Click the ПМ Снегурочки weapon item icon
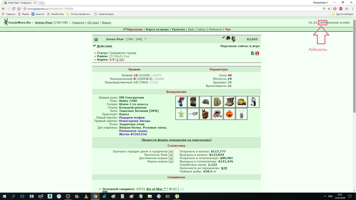 (x=181, y=102)
